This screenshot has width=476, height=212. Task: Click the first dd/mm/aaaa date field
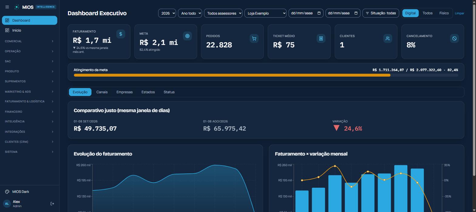click(x=306, y=13)
